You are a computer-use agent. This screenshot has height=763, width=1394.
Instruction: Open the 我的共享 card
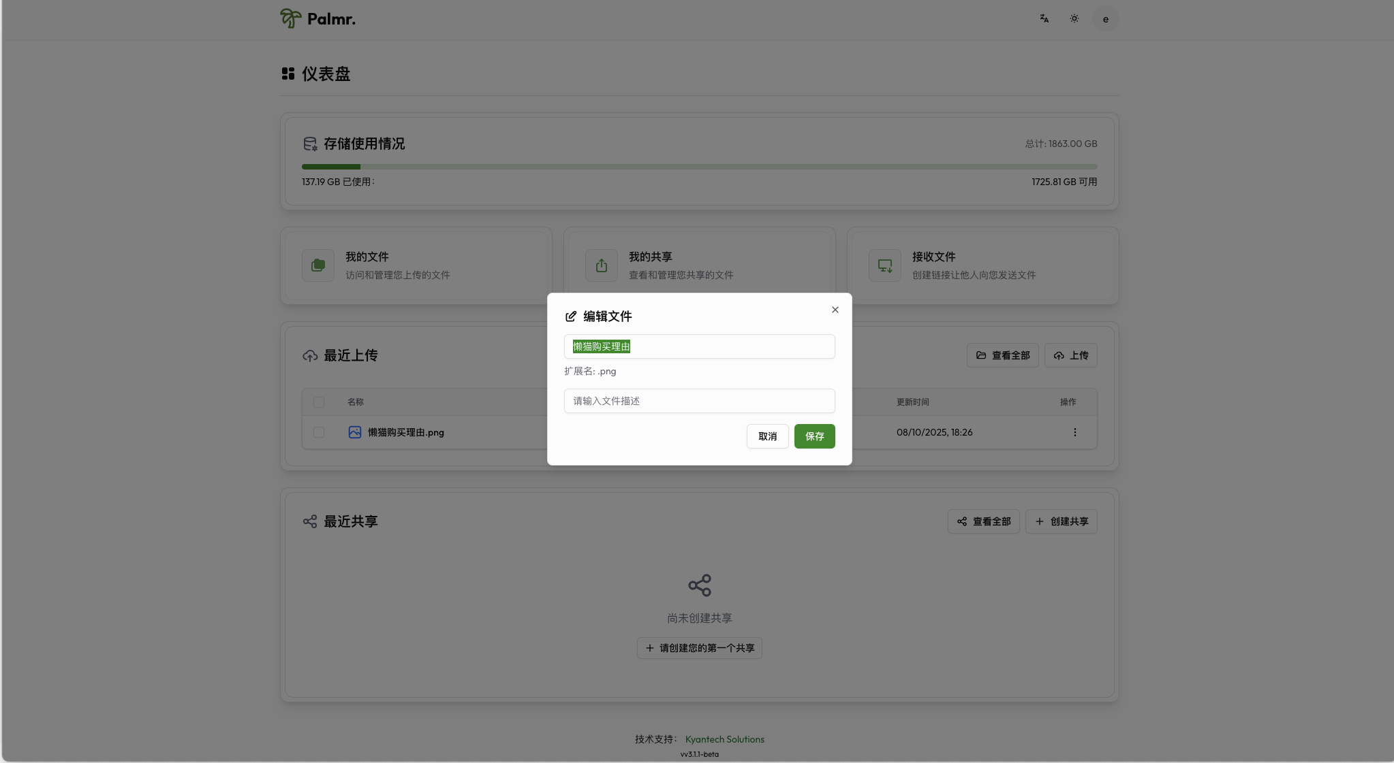coord(700,265)
